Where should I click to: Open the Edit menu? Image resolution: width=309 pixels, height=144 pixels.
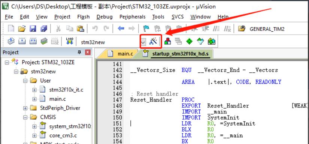tap(24, 17)
